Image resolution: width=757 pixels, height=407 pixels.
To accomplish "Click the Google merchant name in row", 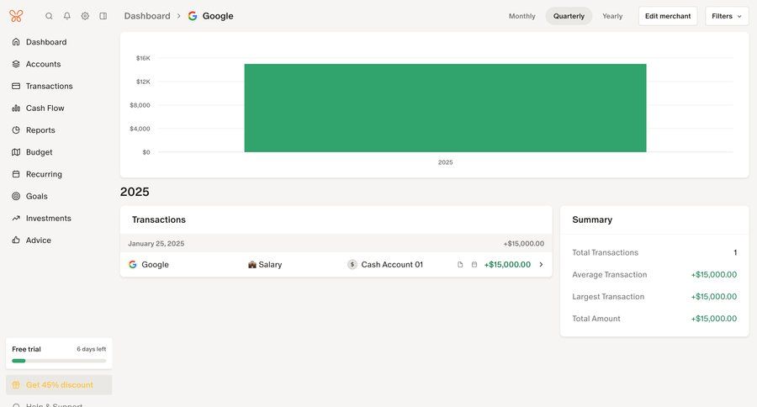I will tap(155, 265).
